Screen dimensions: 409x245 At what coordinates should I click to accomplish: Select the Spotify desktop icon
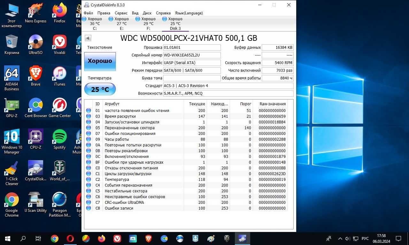coord(59,139)
